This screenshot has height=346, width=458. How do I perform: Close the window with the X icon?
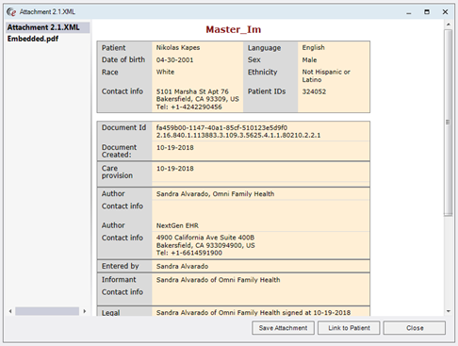(x=445, y=12)
